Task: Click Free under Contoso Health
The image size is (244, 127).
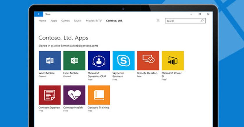Action: (x=66, y=111)
